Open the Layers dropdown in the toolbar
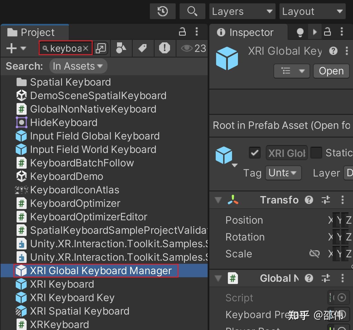Viewport: 353px width, 330px height. (x=242, y=11)
